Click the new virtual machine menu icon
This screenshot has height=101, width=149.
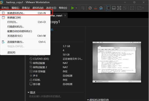click(4, 13)
